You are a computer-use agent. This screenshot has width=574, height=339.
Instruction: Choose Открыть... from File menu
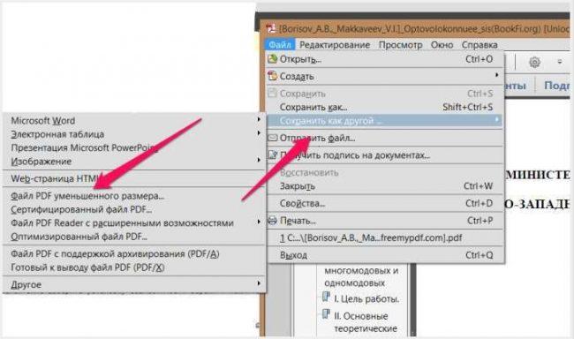(x=385, y=59)
